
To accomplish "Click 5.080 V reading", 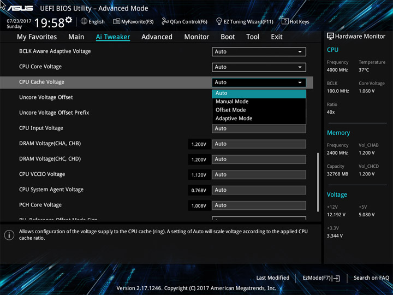I will (x=367, y=215).
